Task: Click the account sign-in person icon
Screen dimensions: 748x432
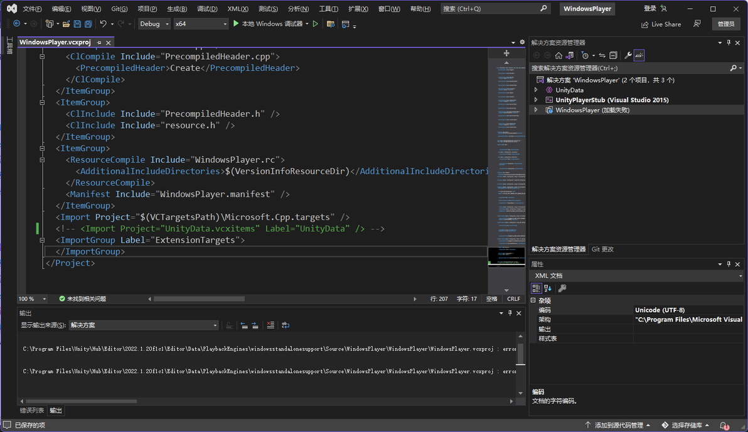Action: click(663, 9)
